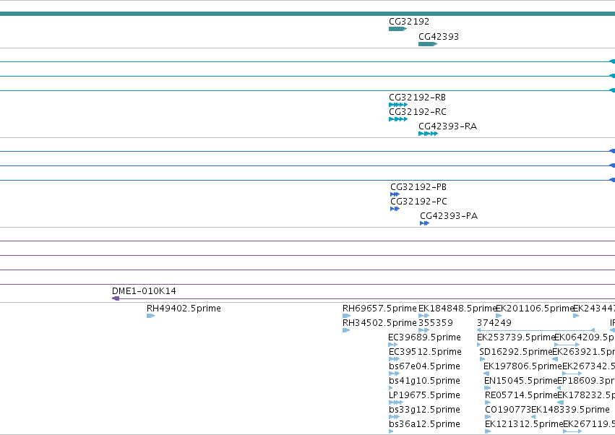Select EC39512.5prime EST label
The width and height of the screenshot is (615, 435).
point(425,352)
